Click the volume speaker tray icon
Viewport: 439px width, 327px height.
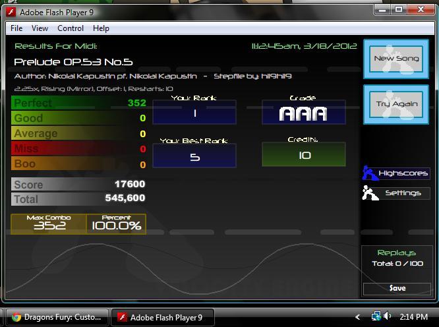coord(387,316)
